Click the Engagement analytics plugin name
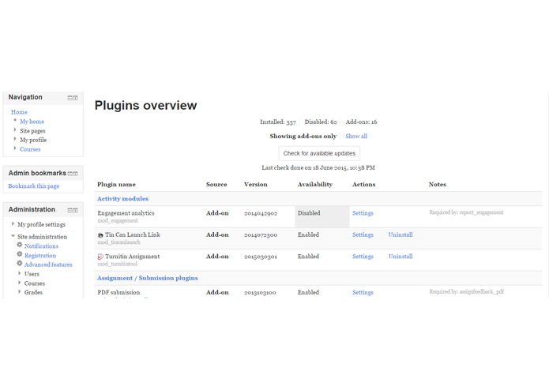The width and height of the screenshot is (549, 390). [x=126, y=213]
